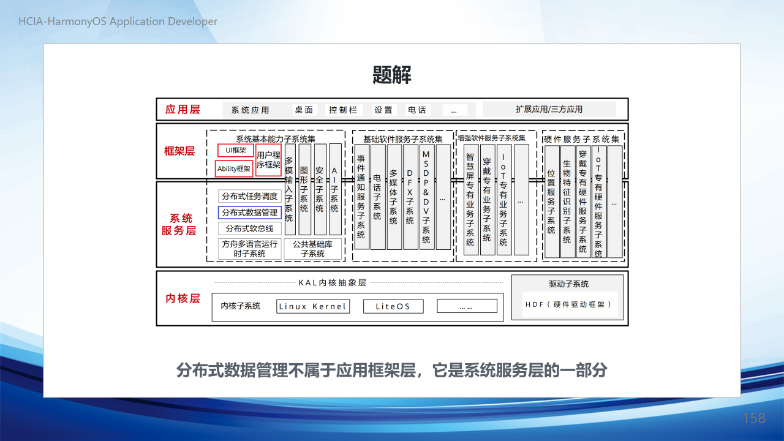Click the Linux Kernel box
This screenshot has height=441, width=784.
tap(313, 306)
